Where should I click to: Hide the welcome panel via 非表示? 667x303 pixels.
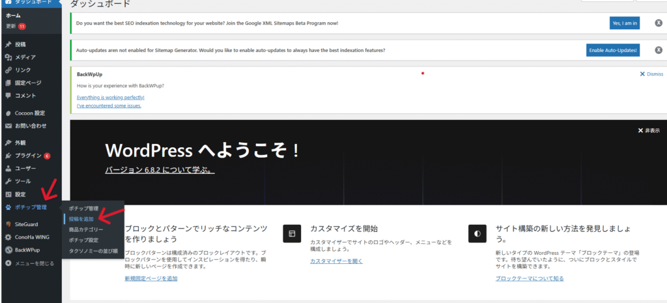[x=649, y=130]
